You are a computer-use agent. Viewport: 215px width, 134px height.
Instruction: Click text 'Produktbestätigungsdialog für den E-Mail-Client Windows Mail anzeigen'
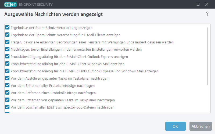68,64
